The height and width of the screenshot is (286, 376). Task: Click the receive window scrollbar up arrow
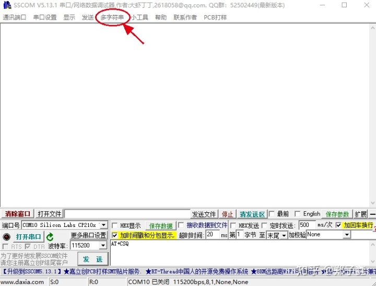coord(372,28)
